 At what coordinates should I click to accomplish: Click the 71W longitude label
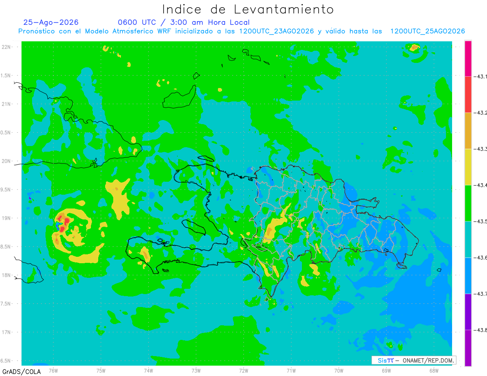click(291, 371)
